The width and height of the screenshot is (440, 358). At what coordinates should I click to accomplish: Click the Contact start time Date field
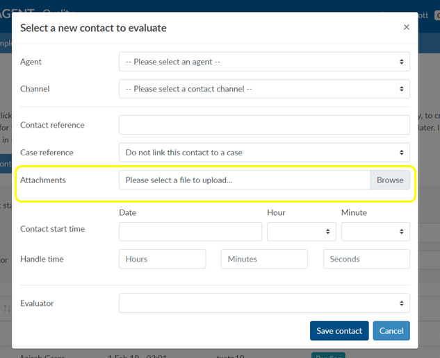[x=190, y=232]
